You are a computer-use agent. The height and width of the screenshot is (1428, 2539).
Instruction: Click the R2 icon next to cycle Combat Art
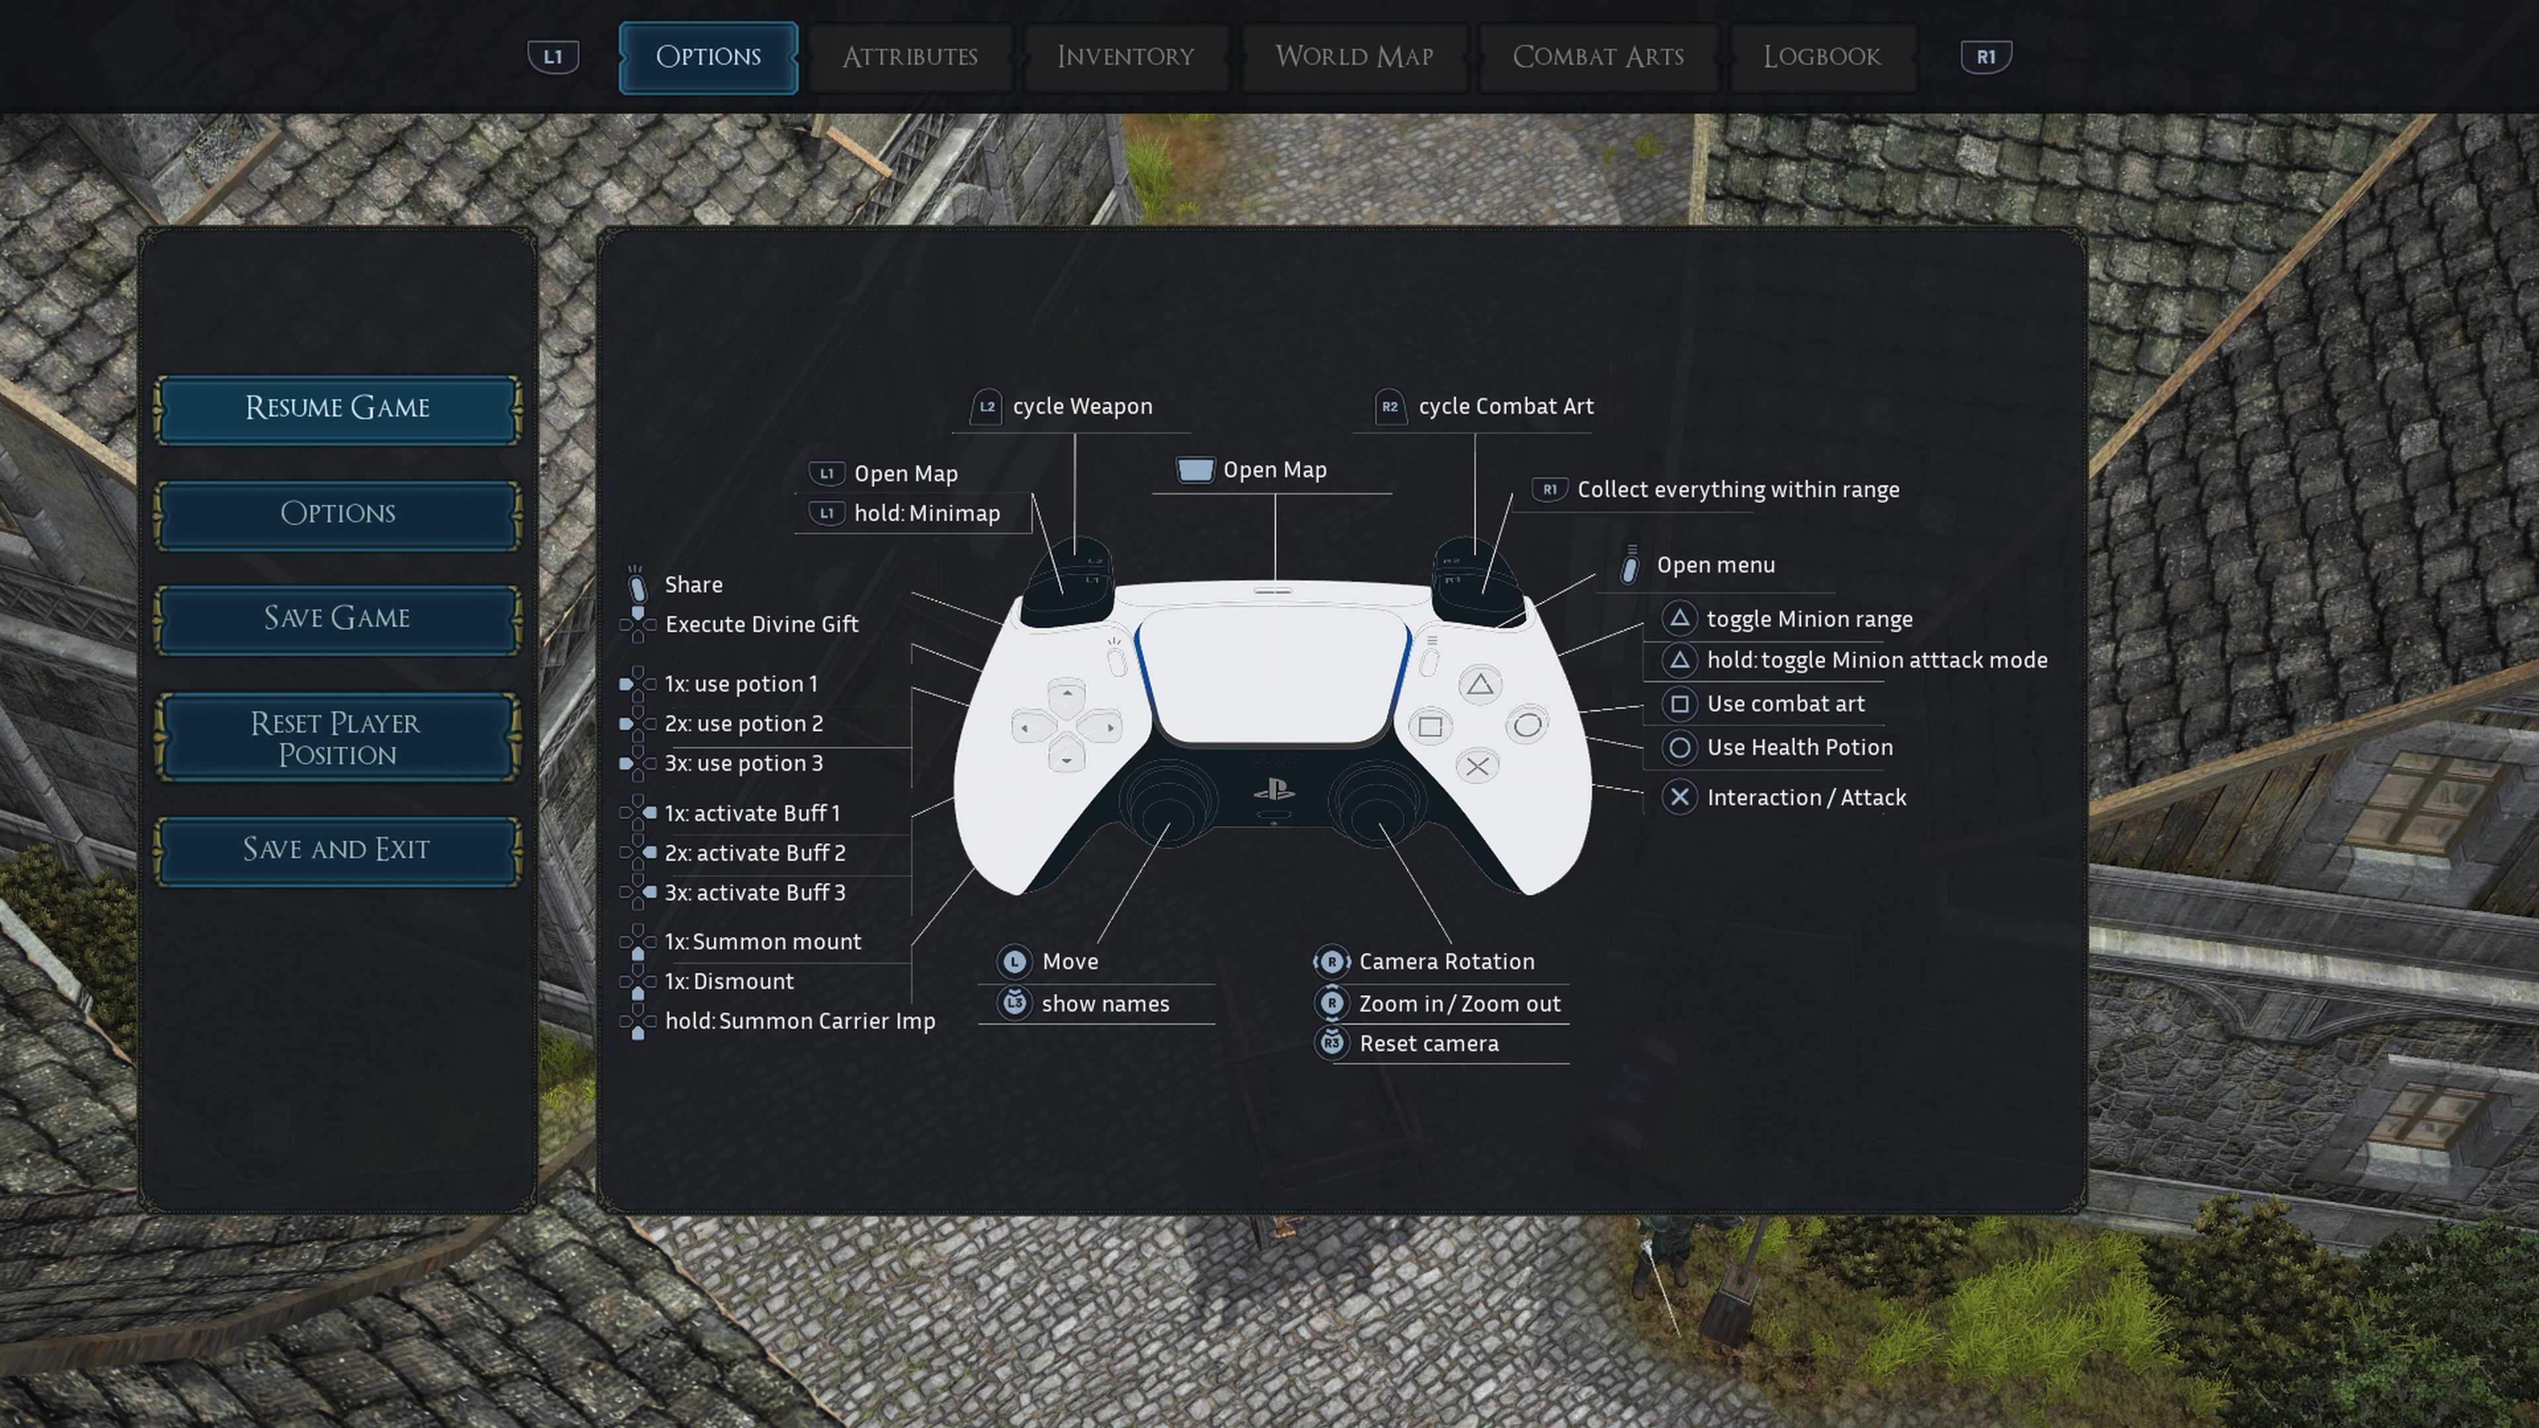click(x=1390, y=406)
